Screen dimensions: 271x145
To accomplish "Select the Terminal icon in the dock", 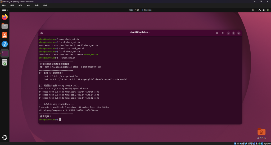I will point(5,53).
